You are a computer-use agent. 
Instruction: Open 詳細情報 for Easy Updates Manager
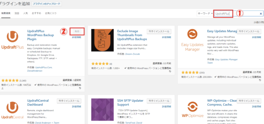click(257, 37)
